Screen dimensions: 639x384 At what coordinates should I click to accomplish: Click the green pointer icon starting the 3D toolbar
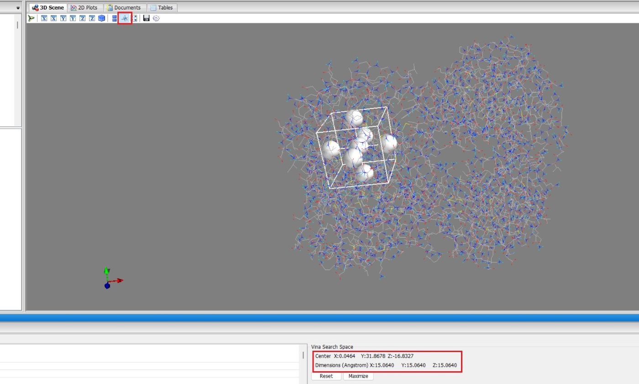31,18
